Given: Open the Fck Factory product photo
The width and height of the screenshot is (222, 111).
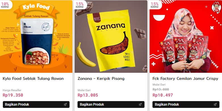Looking at the screenshot, I should point(186,37).
